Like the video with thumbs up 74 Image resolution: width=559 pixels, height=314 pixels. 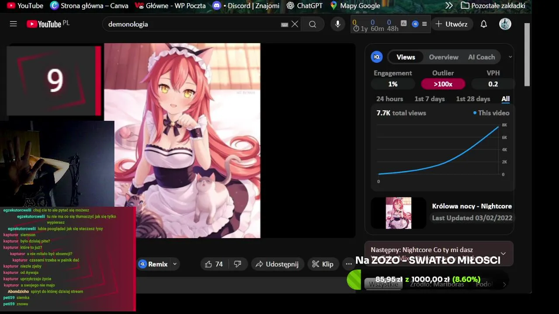(x=214, y=264)
